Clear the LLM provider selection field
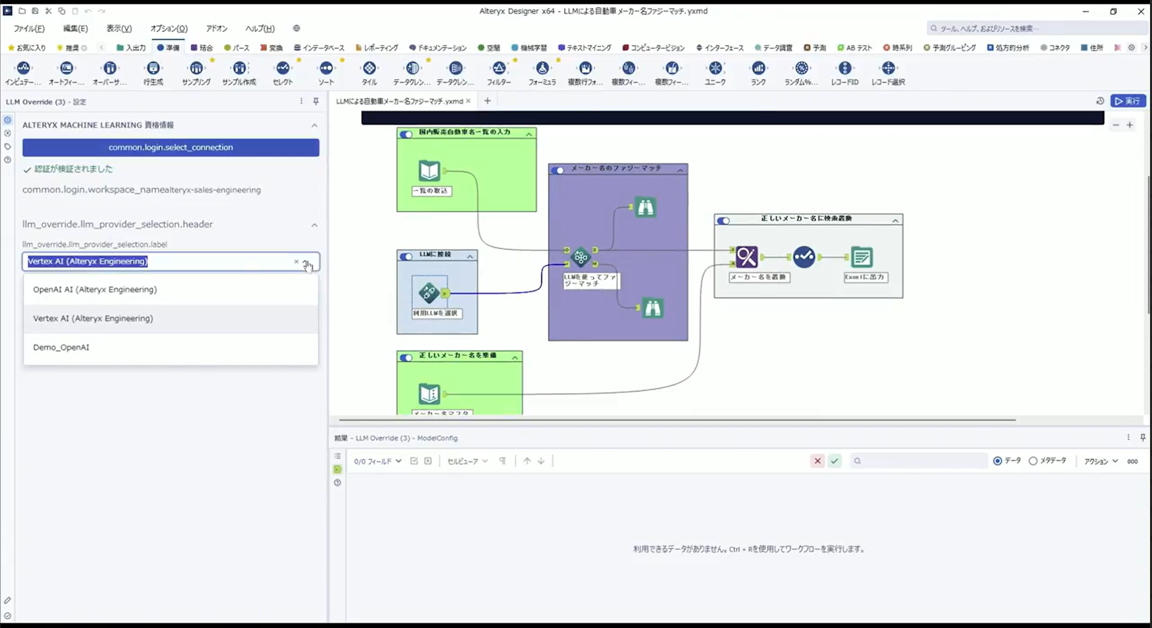The image size is (1152, 628). [296, 261]
